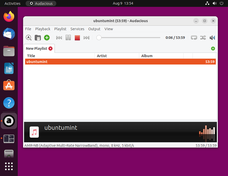Open the Playlist menu

click(60, 29)
